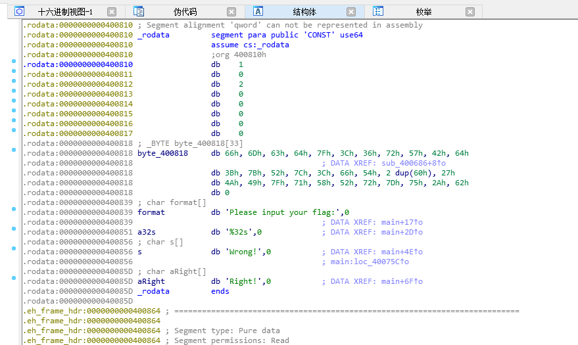Select the format label
The width and height of the screenshot is (578, 345).
click(151, 212)
